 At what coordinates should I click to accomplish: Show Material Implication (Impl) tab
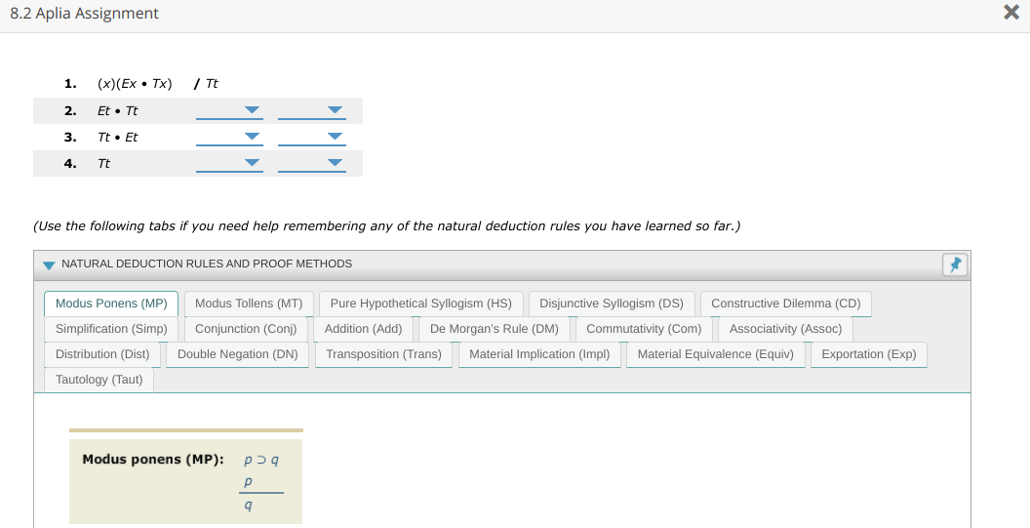coord(539,354)
